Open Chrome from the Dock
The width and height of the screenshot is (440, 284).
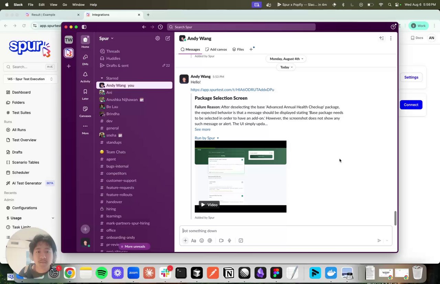coord(69,273)
